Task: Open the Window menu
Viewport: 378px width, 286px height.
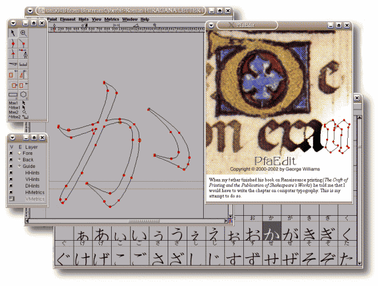Action: tap(130, 19)
